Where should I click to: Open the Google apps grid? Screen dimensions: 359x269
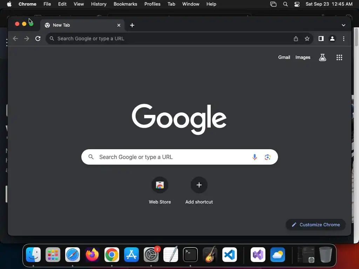(x=339, y=57)
